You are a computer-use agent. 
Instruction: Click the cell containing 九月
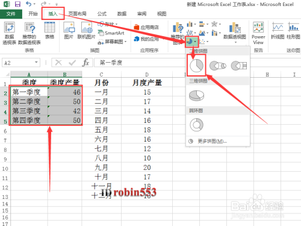(x=102, y=168)
